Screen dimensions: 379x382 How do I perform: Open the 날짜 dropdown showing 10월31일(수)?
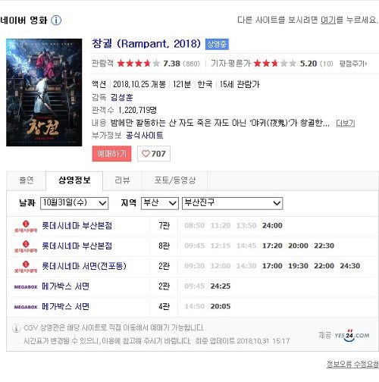74,203
